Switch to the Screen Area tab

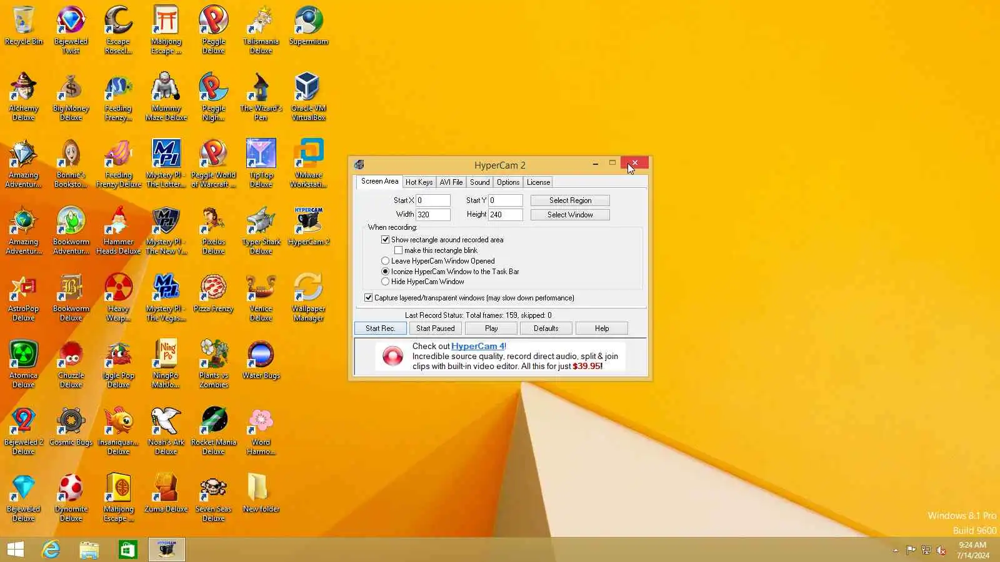click(x=379, y=182)
